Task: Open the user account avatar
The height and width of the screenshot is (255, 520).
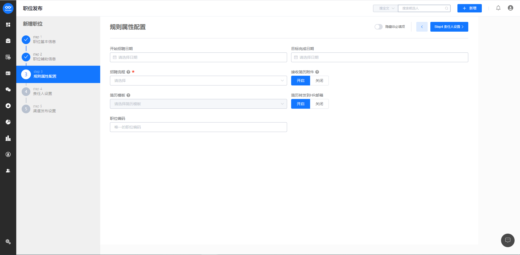Action: coord(511,8)
